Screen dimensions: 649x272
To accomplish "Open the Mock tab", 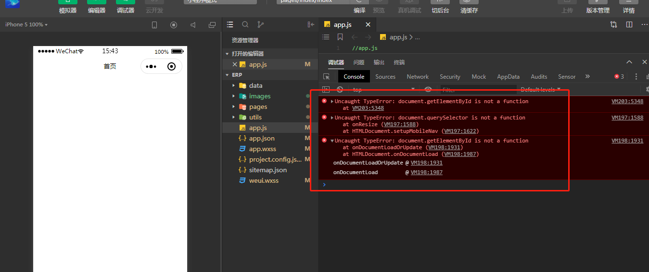I will [x=479, y=76].
